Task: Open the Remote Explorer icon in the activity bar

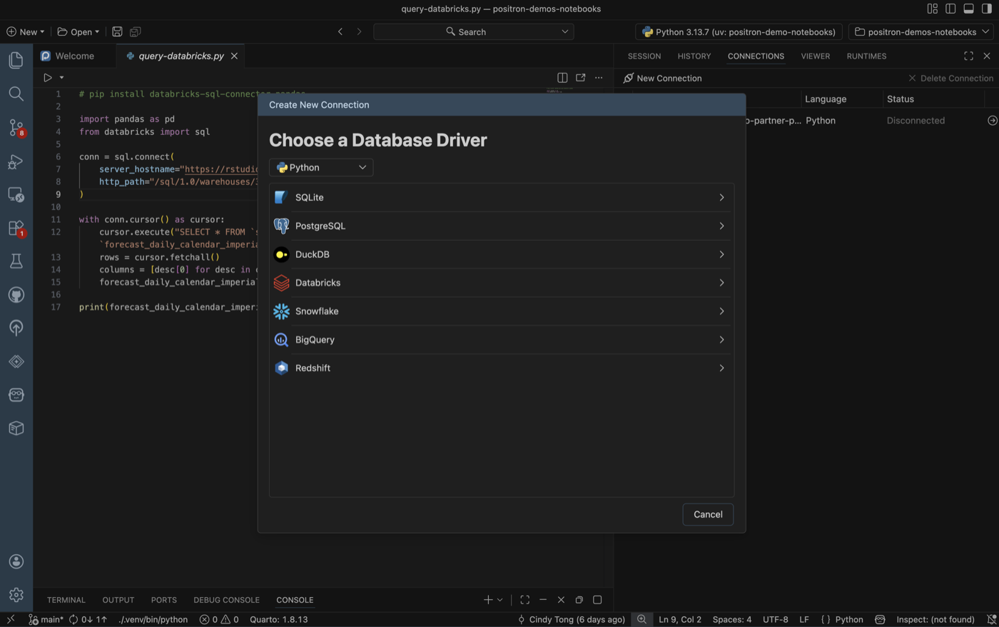Action: pyautogui.click(x=16, y=194)
